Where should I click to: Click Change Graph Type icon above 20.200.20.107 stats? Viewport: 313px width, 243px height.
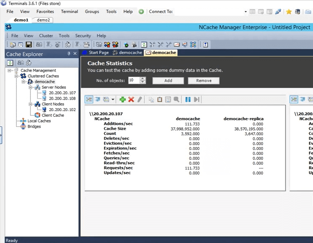(106, 99)
